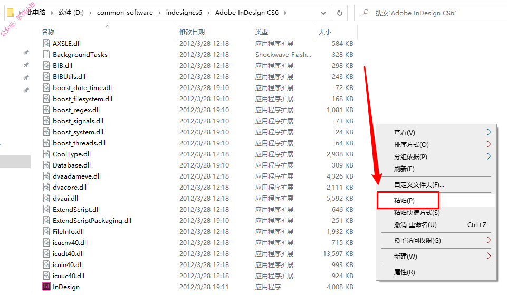507x295 pixels.
Task: Click the CoolType.dll file icon
Action: (x=46, y=154)
